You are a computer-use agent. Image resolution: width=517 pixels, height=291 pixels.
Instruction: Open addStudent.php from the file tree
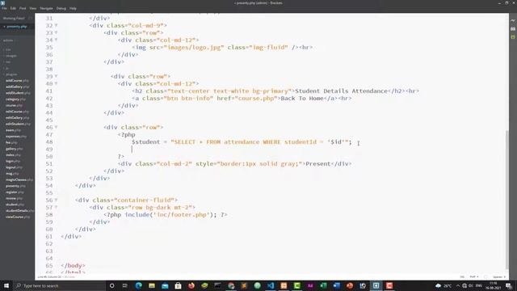click(x=18, y=93)
